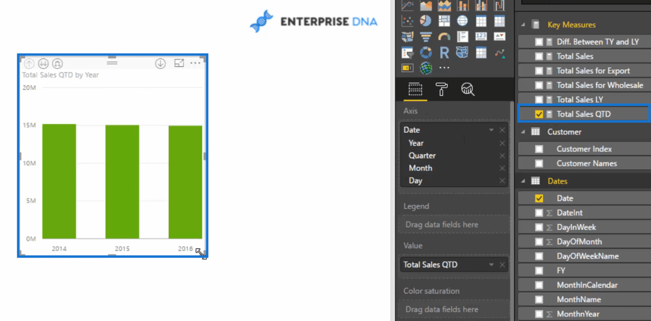The image size is (651, 321).
Task: Open import custom visual ellipsis
Action: pos(444,68)
